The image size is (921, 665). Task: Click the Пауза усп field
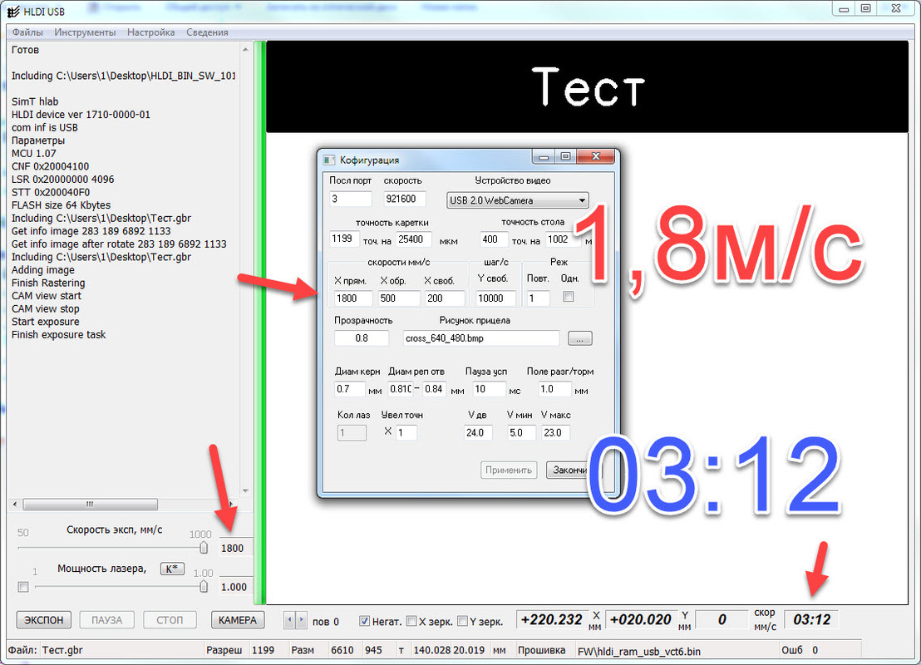click(490, 389)
